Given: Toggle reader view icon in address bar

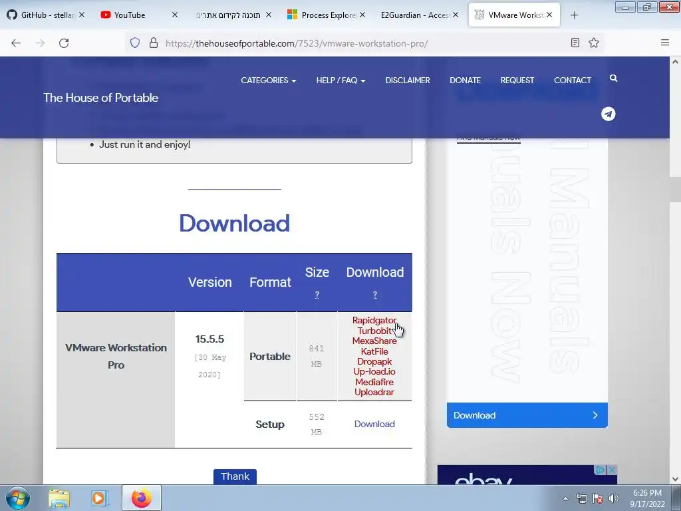Looking at the screenshot, I should click(x=575, y=43).
